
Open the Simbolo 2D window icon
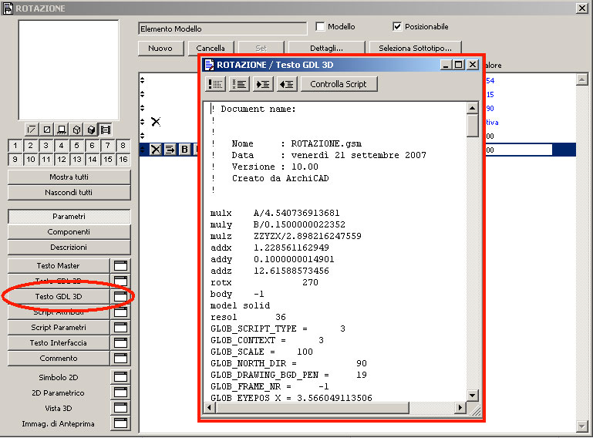click(x=120, y=377)
